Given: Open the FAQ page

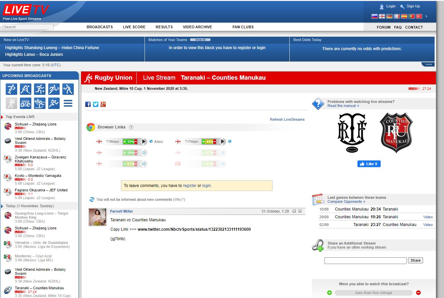Looking at the screenshot, I should coord(398,27).
